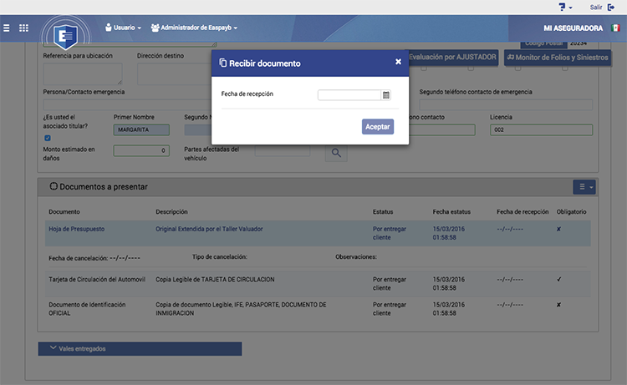
Task: Open Documentos a presentar list dropdown
Action: 584,187
